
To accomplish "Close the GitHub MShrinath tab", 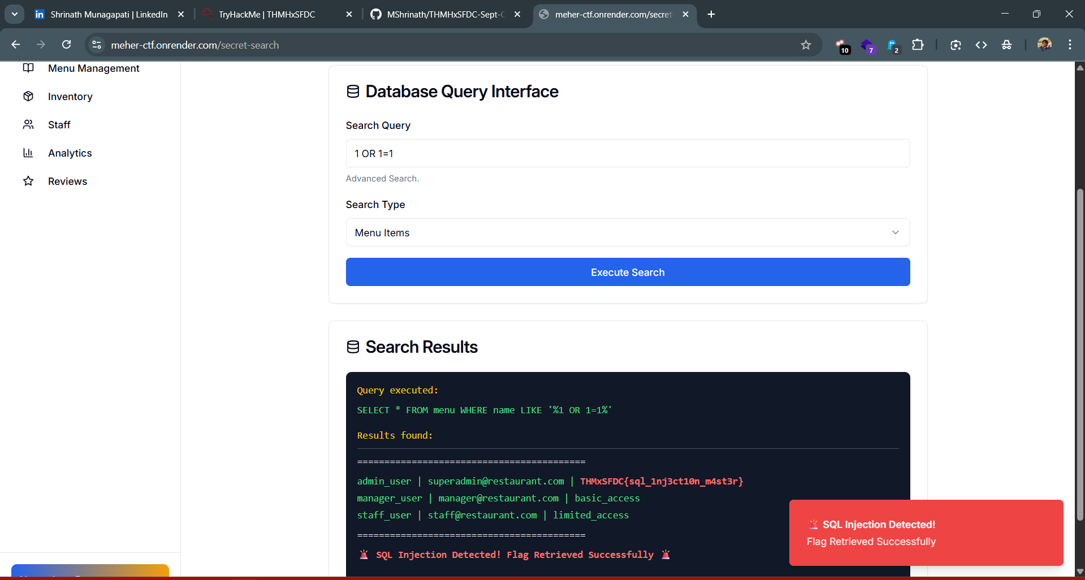I will point(517,14).
